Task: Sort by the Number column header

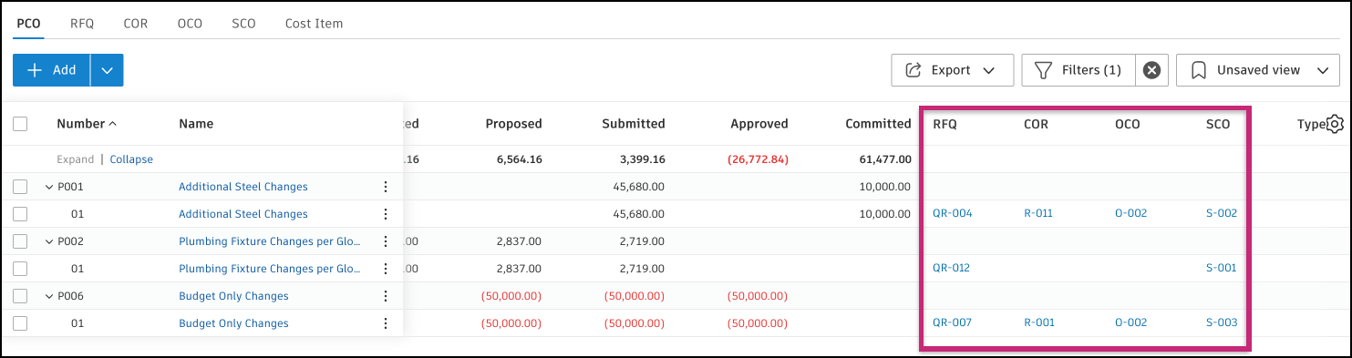Action: (x=87, y=124)
